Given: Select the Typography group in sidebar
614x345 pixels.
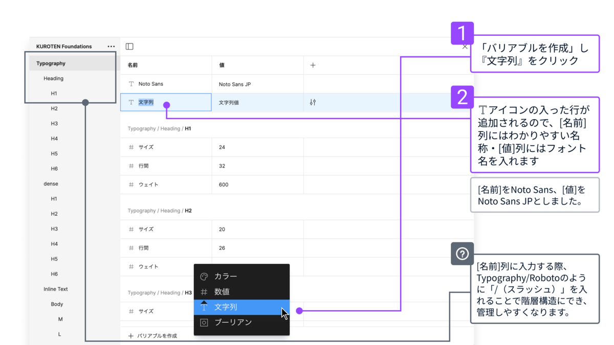Looking at the screenshot, I should [72, 63].
